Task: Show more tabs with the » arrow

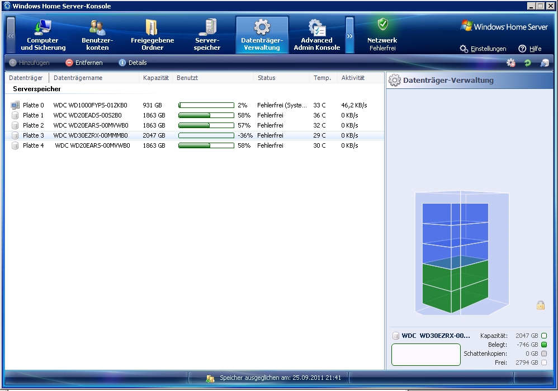Action: pyautogui.click(x=350, y=35)
